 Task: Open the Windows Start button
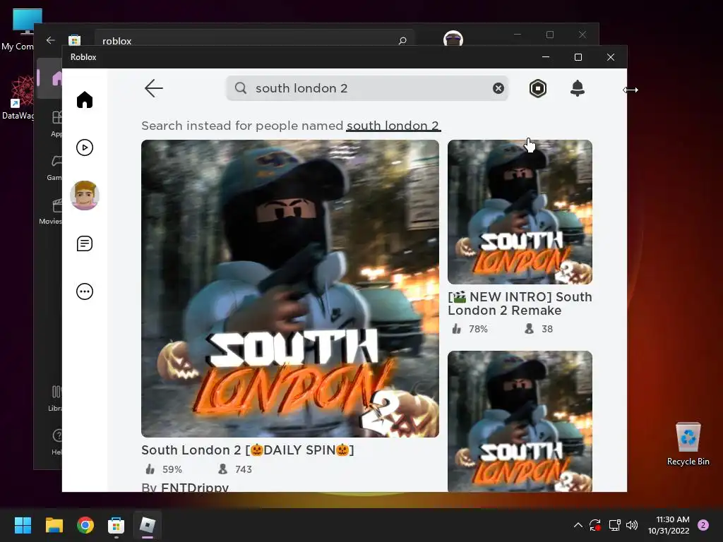(x=23, y=525)
